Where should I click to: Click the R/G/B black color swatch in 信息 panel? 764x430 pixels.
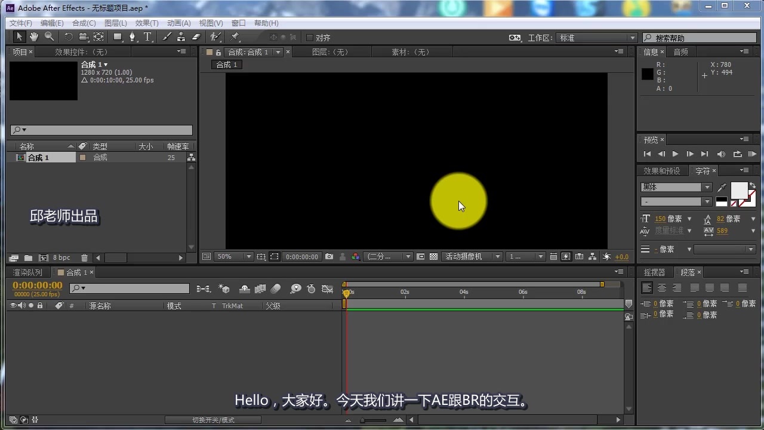648,74
